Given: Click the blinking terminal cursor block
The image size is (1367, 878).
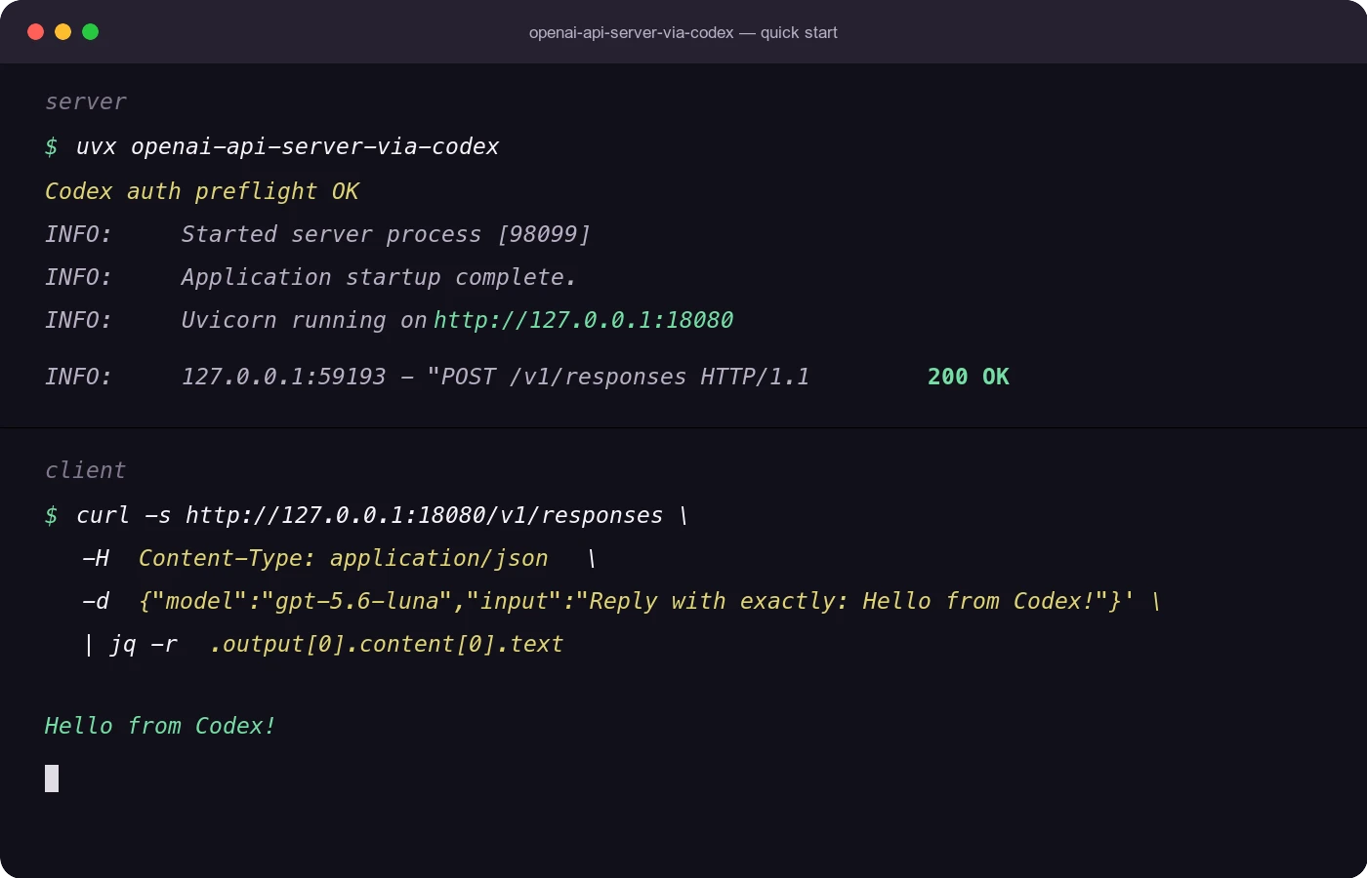Looking at the screenshot, I should pyautogui.click(x=52, y=778).
